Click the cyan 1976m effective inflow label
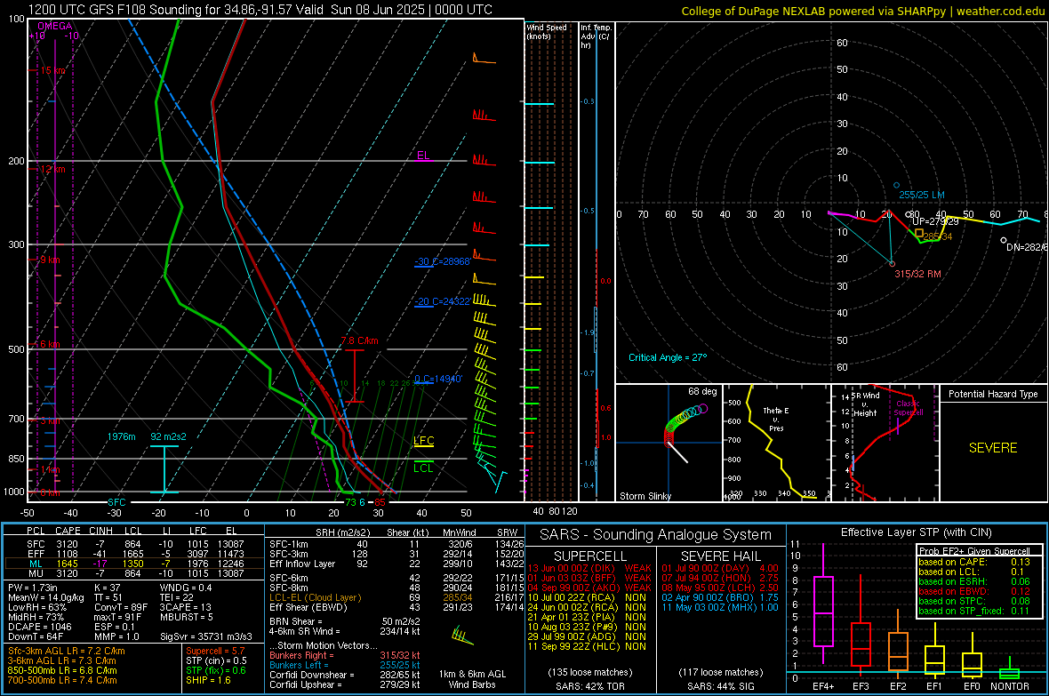The height and width of the screenshot is (696, 1049). (121, 436)
